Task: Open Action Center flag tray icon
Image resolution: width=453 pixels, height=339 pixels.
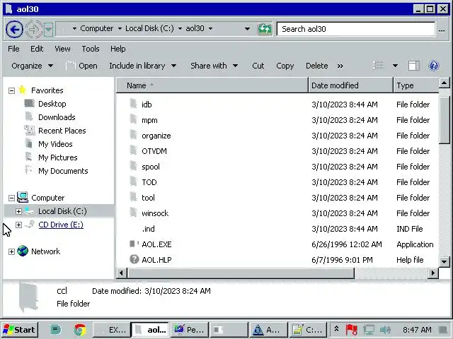Action: pyautogui.click(x=351, y=330)
